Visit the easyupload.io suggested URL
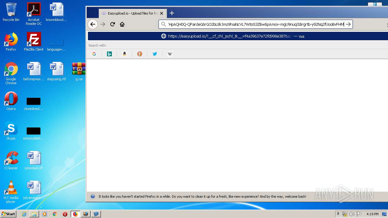This screenshot has width=388, height=218. click(238, 36)
